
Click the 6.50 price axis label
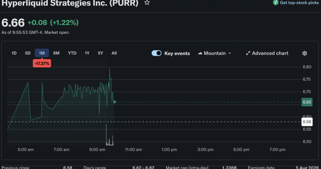point(307,142)
